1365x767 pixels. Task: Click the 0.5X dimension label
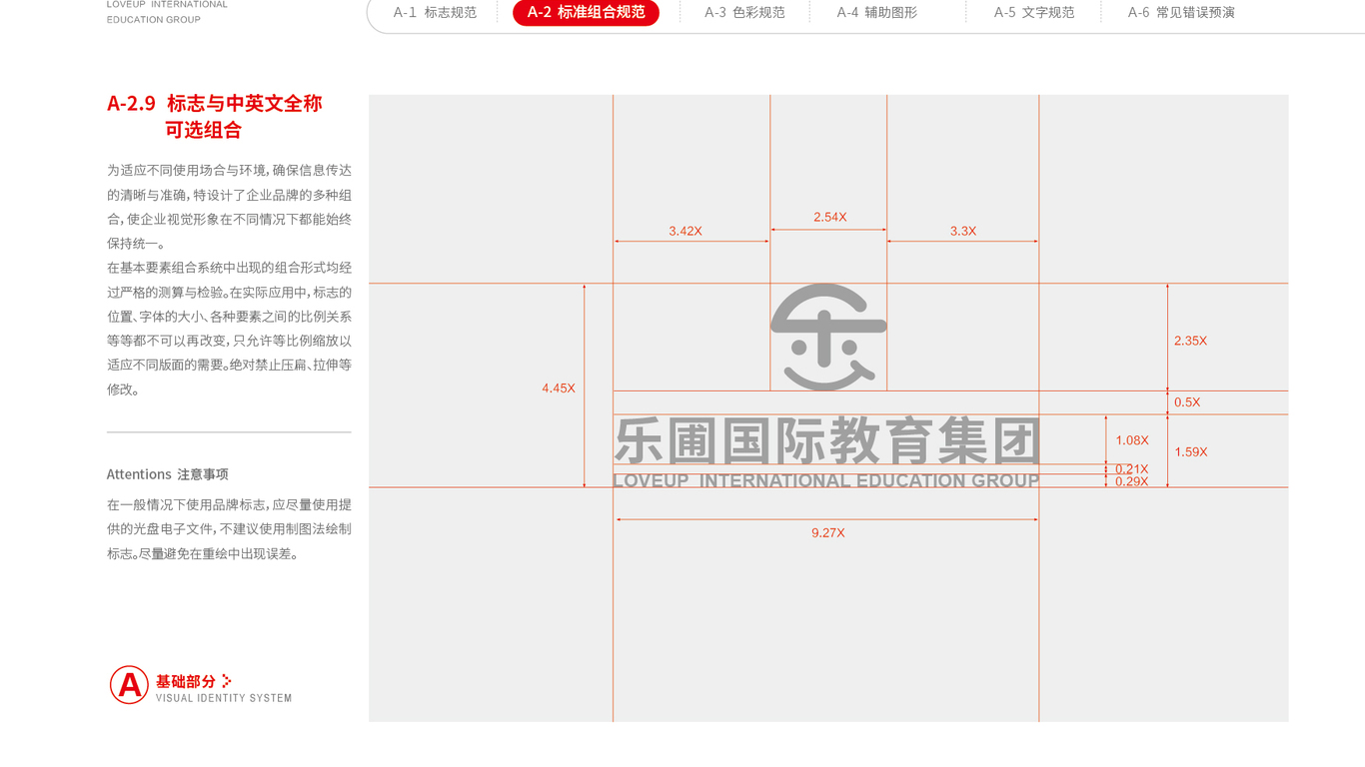pos(1187,402)
